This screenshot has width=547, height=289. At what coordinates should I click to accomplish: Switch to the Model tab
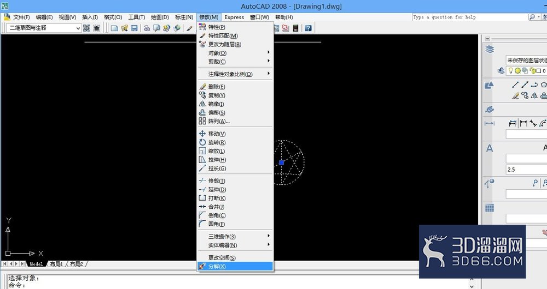36,264
